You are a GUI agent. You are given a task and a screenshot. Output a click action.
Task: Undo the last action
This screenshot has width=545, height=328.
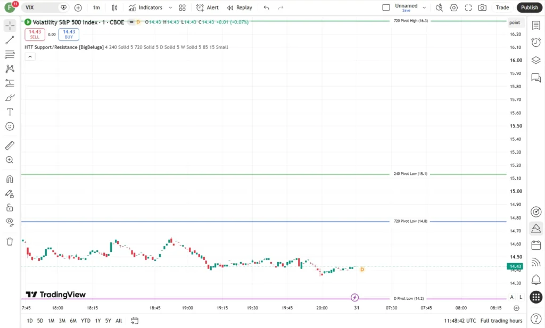tap(266, 7)
